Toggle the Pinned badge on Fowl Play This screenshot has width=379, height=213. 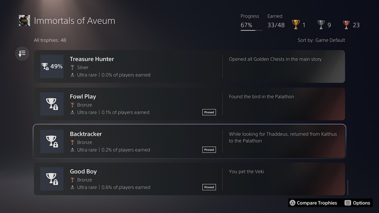click(x=209, y=112)
